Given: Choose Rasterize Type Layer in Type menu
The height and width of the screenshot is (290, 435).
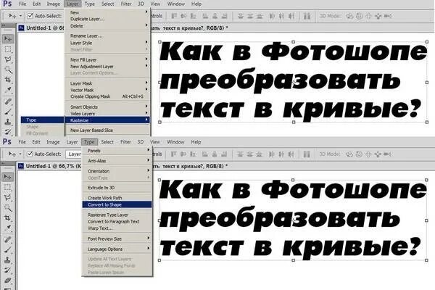Looking at the screenshot, I should [117, 215].
